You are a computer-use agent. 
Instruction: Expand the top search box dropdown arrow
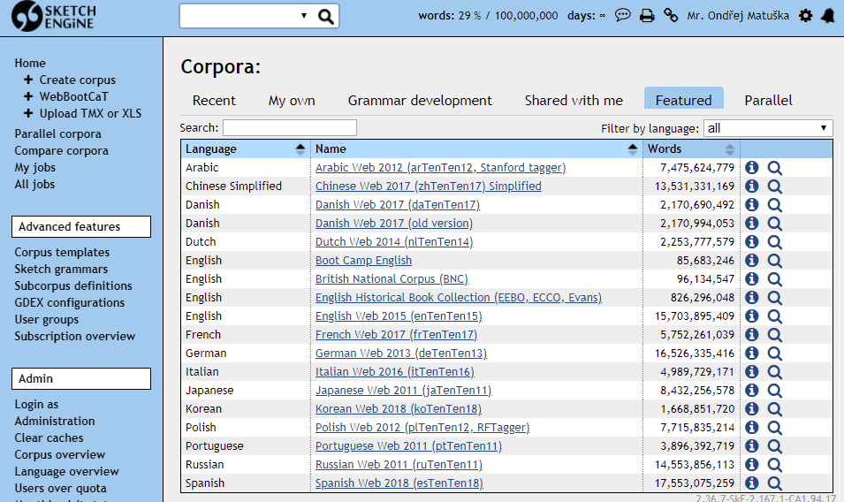click(x=304, y=16)
